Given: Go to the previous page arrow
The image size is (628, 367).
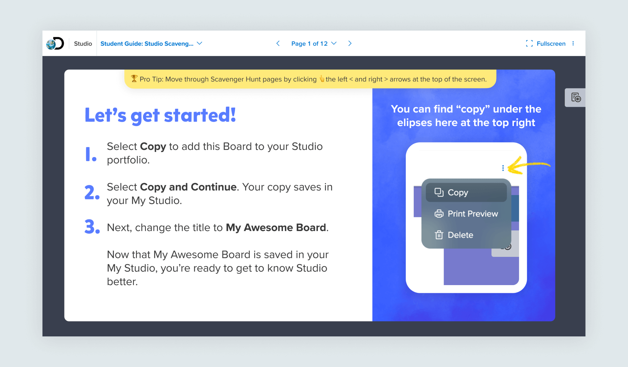Looking at the screenshot, I should pyautogui.click(x=278, y=43).
